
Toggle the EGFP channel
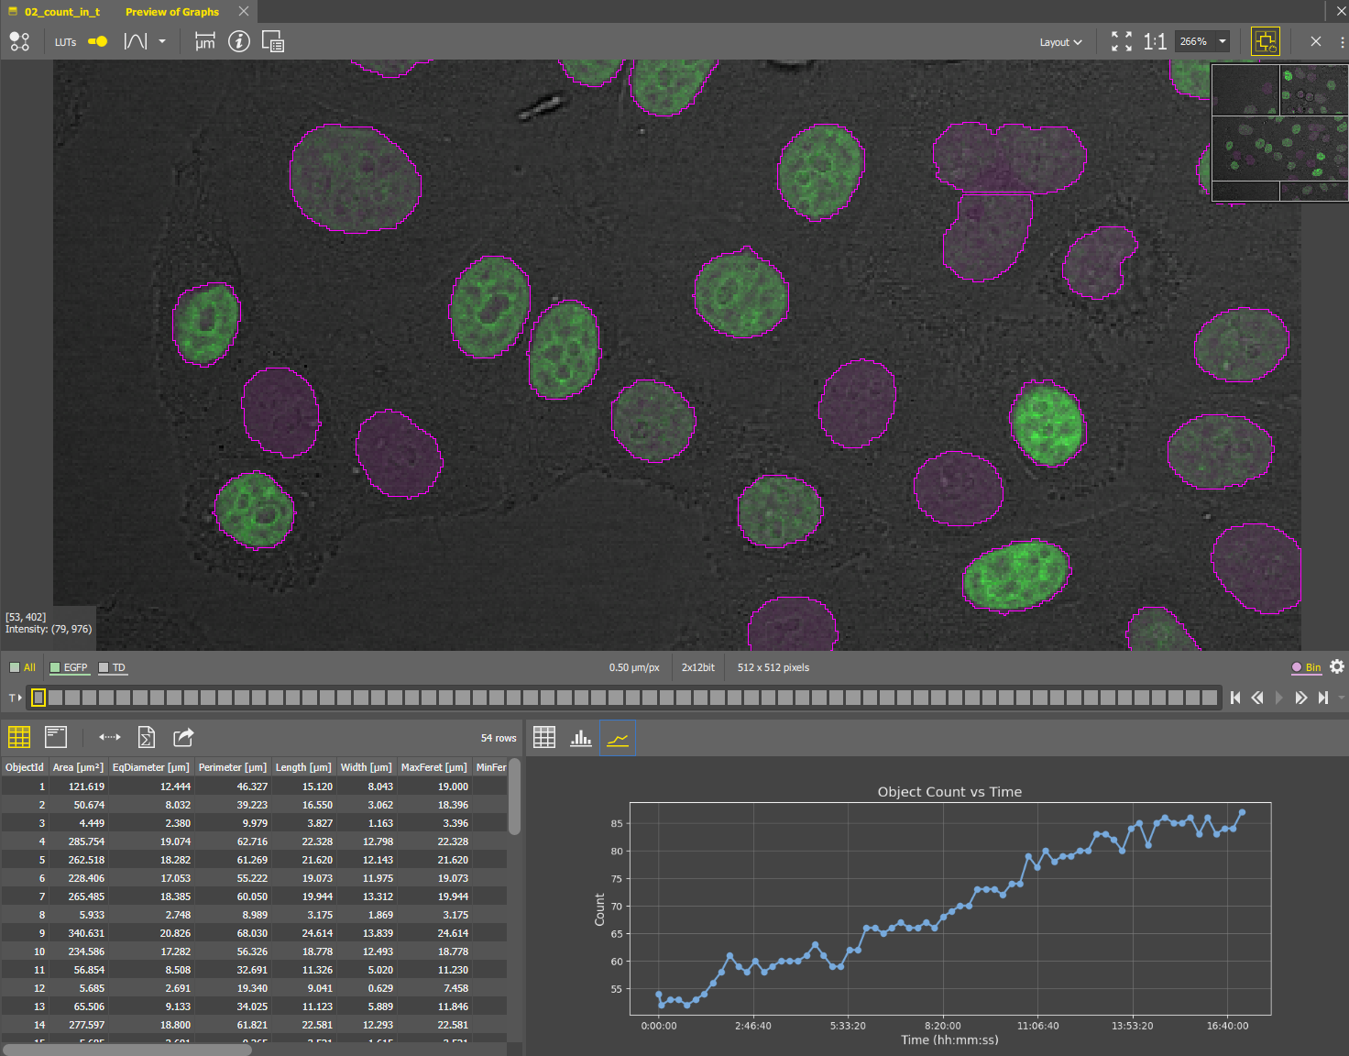[70, 667]
